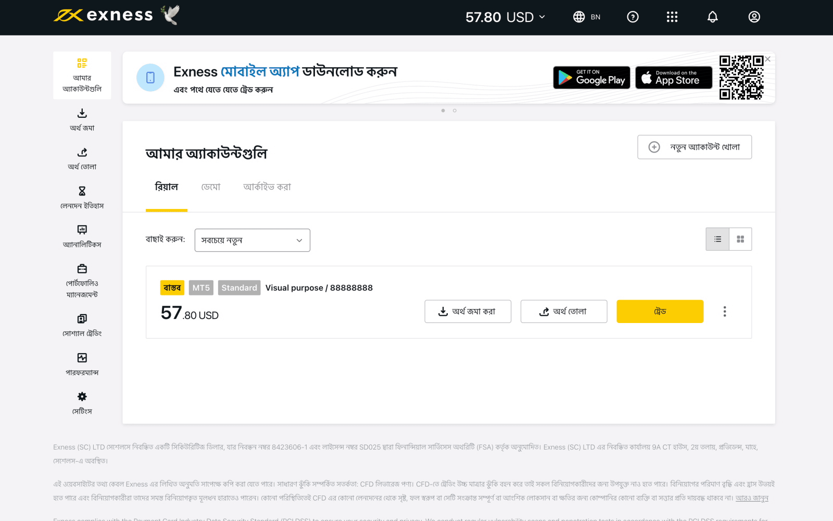Open the BN language selector
This screenshot has height=521, width=833.
(587, 17)
